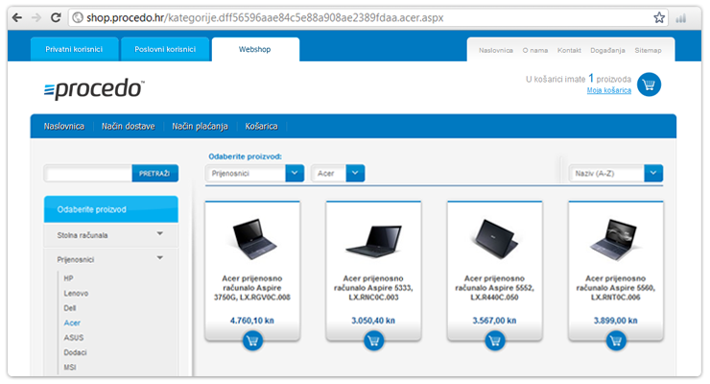
Task: Open Način plaćanja menu item
Action: click(200, 127)
